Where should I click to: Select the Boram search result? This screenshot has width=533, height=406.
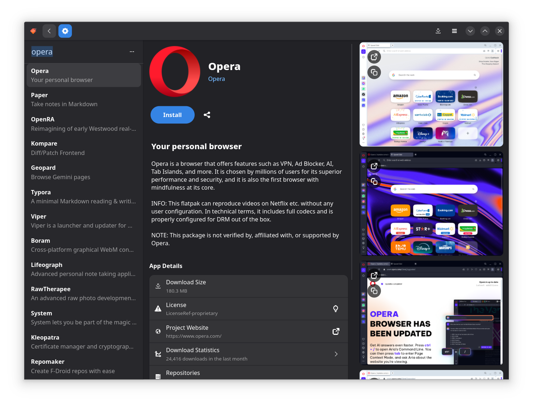pos(84,245)
